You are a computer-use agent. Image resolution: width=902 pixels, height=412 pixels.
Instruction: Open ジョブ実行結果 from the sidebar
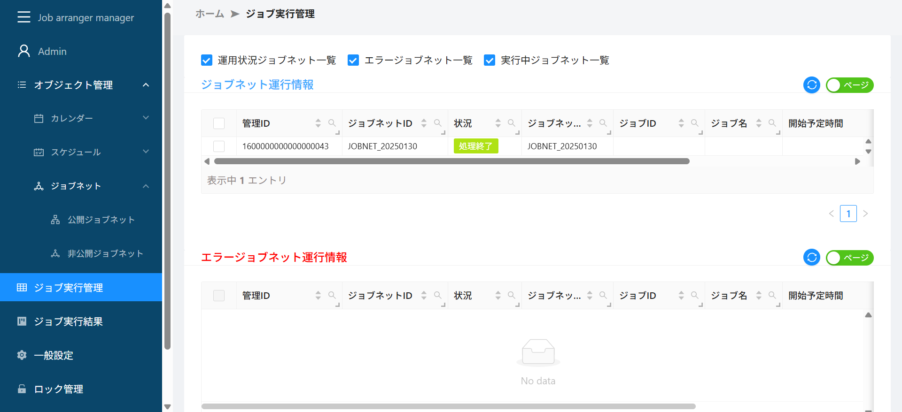pyautogui.click(x=68, y=321)
